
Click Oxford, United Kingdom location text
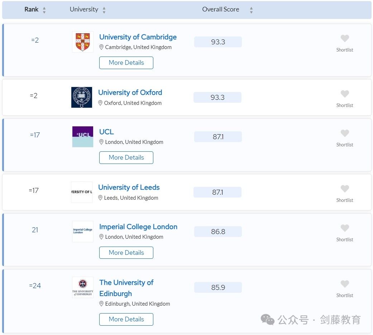(133, 103)
